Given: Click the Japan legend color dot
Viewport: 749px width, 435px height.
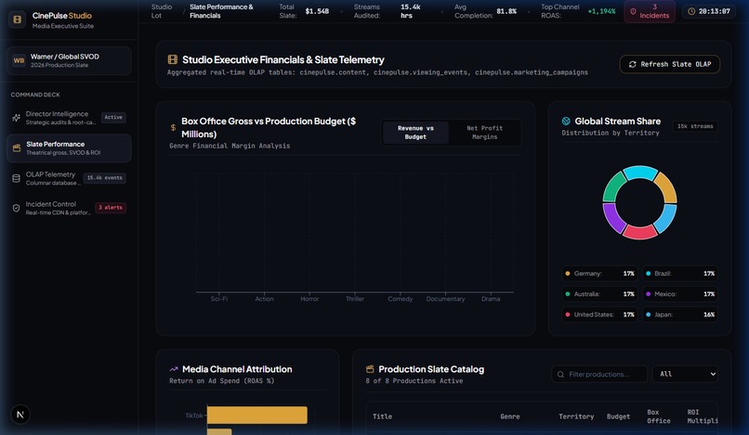Looking at the screenshot, I should click(x=649, y=314).
